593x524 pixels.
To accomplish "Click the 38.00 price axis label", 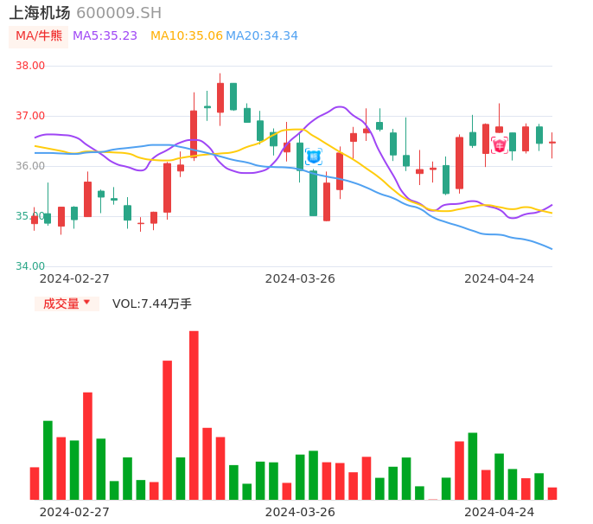I will pos(30,66).
